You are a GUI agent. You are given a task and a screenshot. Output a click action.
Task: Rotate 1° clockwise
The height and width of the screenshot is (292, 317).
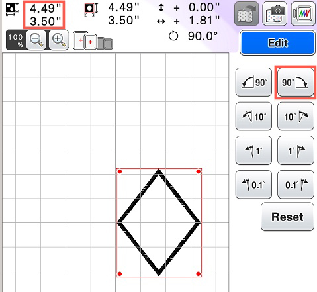[296, 150]
